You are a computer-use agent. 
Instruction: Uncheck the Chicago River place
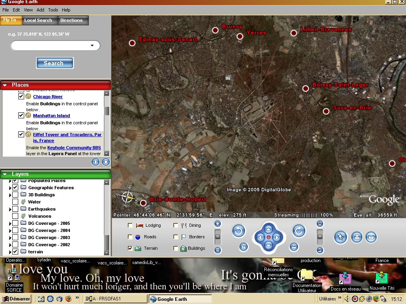click(x=21, y=97)
